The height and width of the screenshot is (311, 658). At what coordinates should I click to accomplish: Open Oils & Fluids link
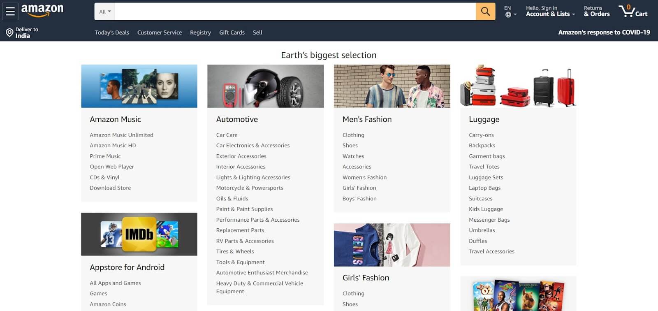[232, 199]
